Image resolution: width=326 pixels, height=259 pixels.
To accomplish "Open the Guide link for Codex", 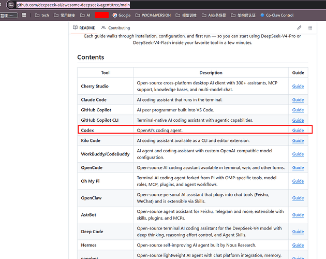I will (298, 131).
